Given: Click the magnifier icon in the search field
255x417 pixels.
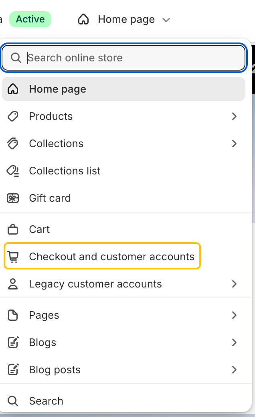Looking at the screenshot, I should click(16, 58).
